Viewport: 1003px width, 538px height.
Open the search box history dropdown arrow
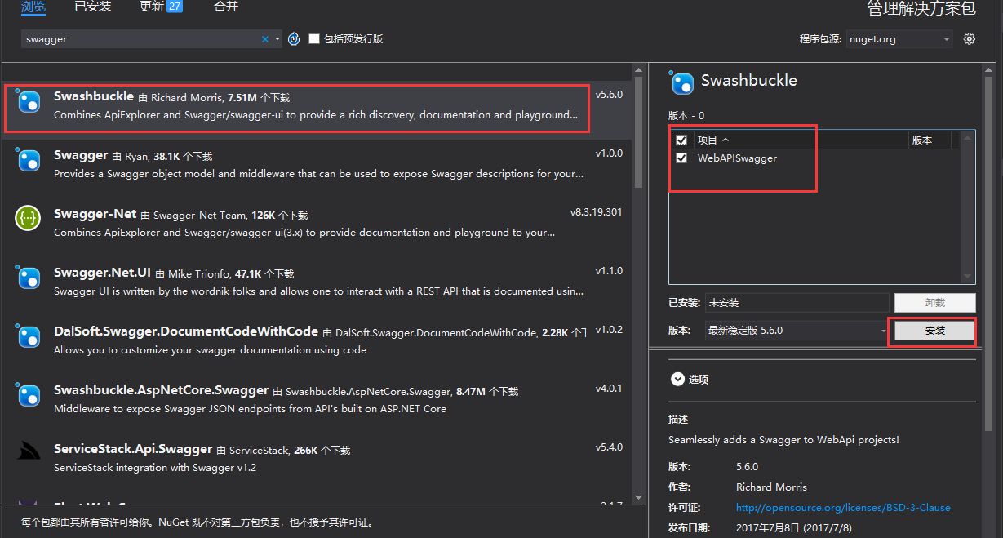(277, 38)
